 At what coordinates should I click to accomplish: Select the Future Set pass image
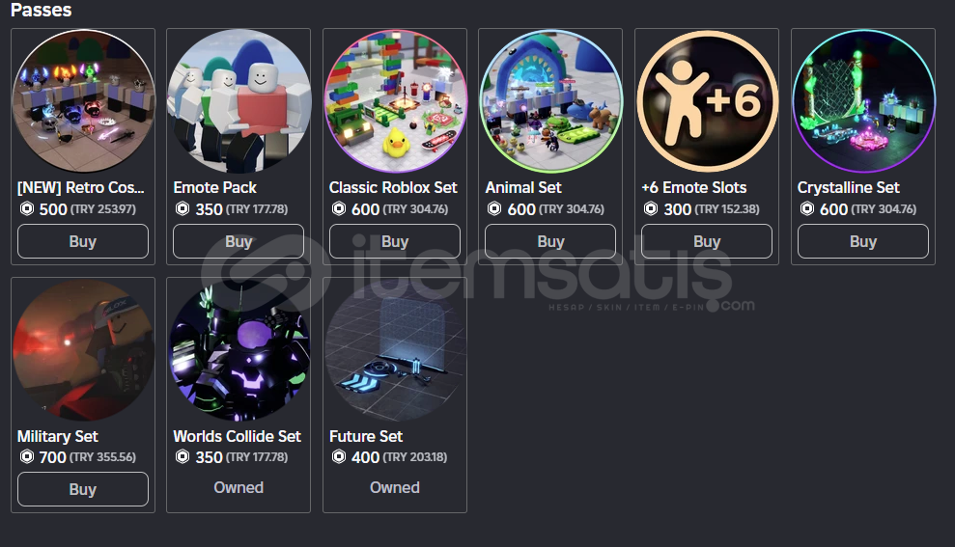tap(395, 350)
